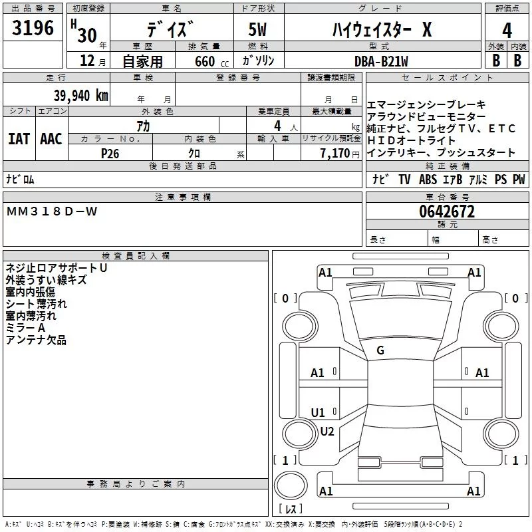Select the line 純正ナビ、フルセグTV、ETC
532x532 pixels.
pos(441,128)
